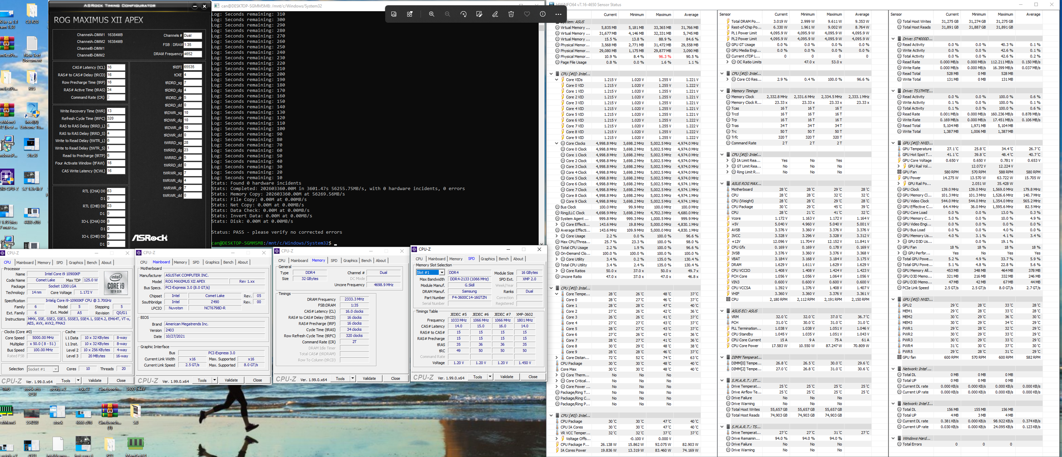The image size is (1062, 457).
Task: Click the zoom out magnifier minus icon
Action: point(447,14)
